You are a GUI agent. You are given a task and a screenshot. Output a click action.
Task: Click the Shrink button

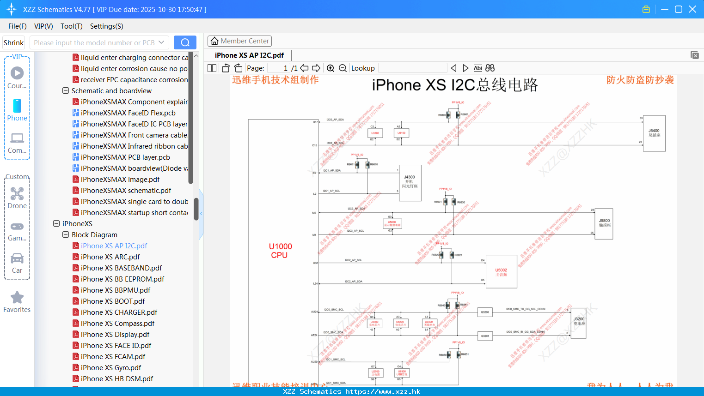(14, 42)
